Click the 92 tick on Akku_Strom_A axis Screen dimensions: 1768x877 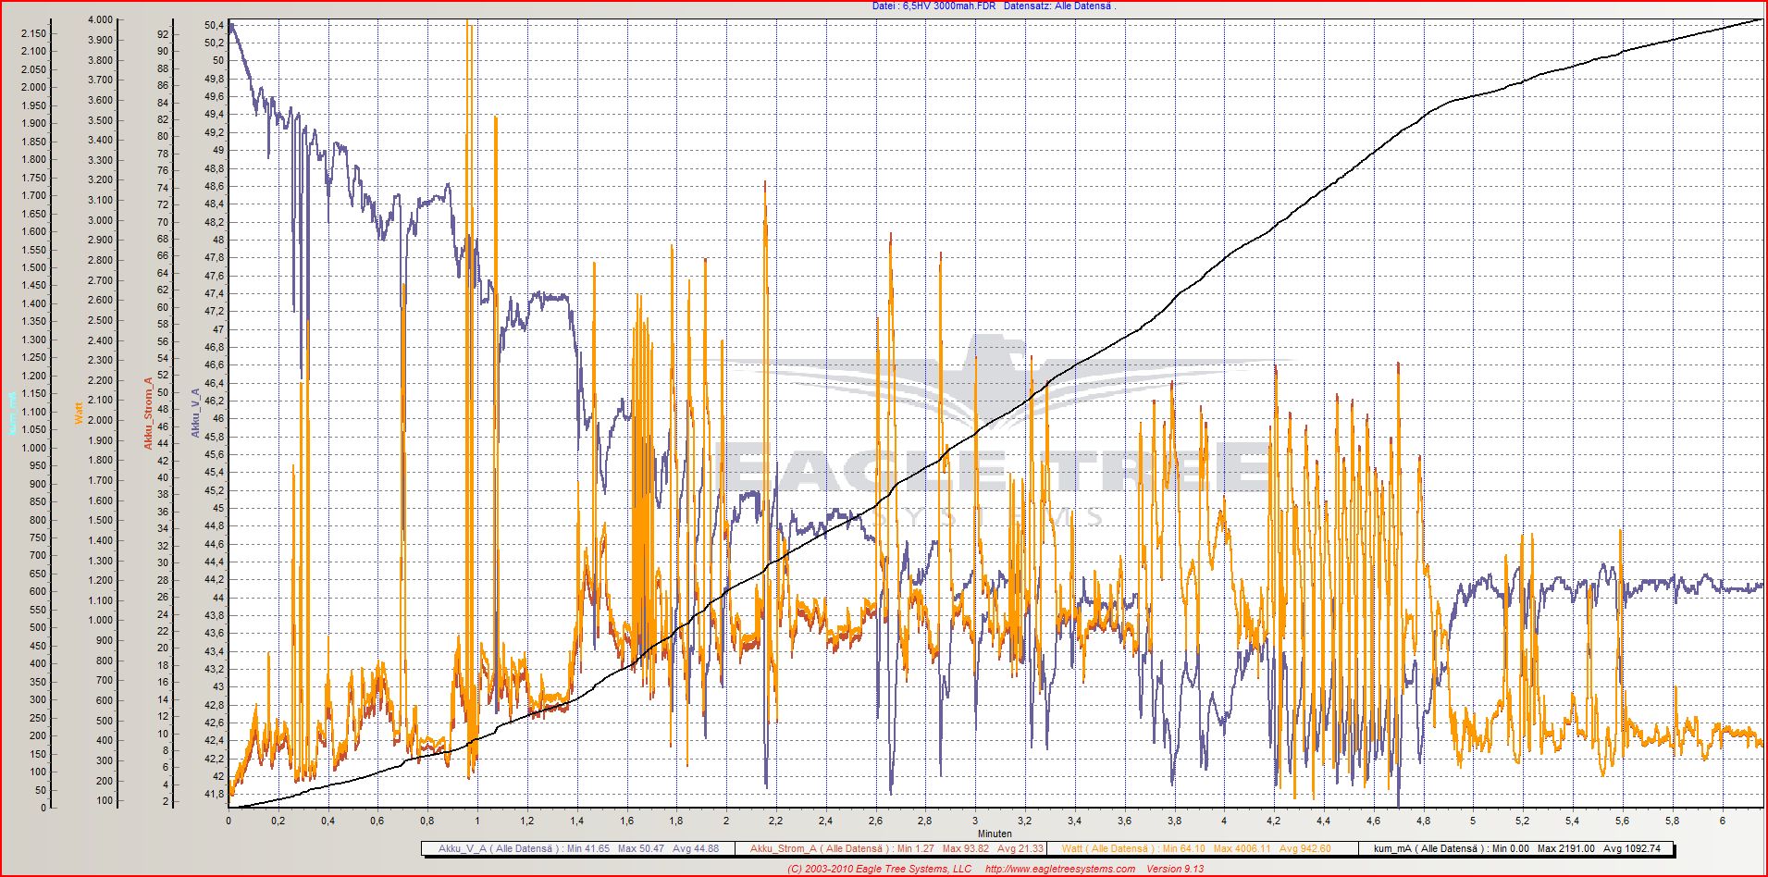point(163,34)
